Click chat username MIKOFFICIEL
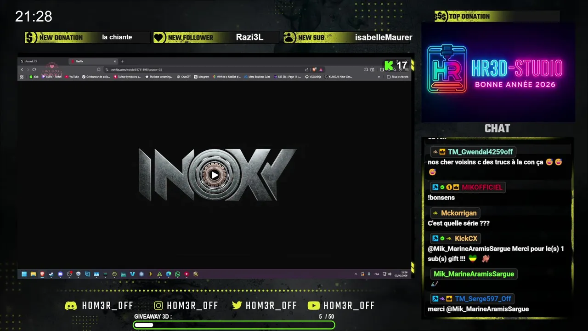Screen dimensions: 588x331 pos(482,187)
